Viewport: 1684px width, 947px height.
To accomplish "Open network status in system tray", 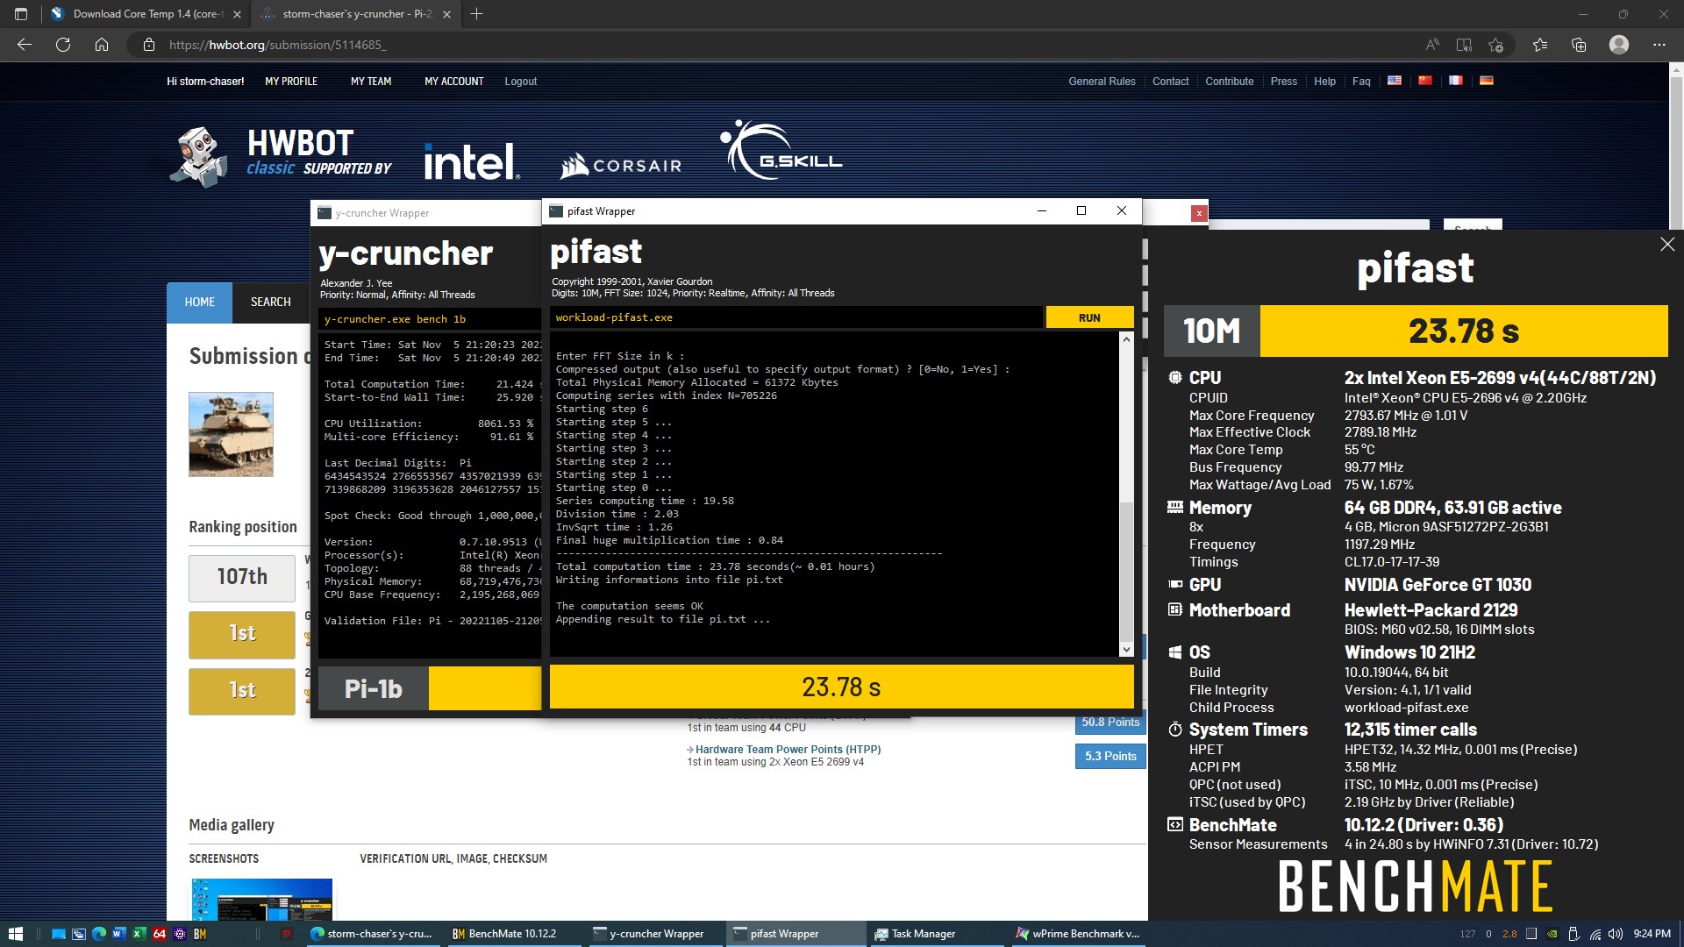I will point(1595,934).
